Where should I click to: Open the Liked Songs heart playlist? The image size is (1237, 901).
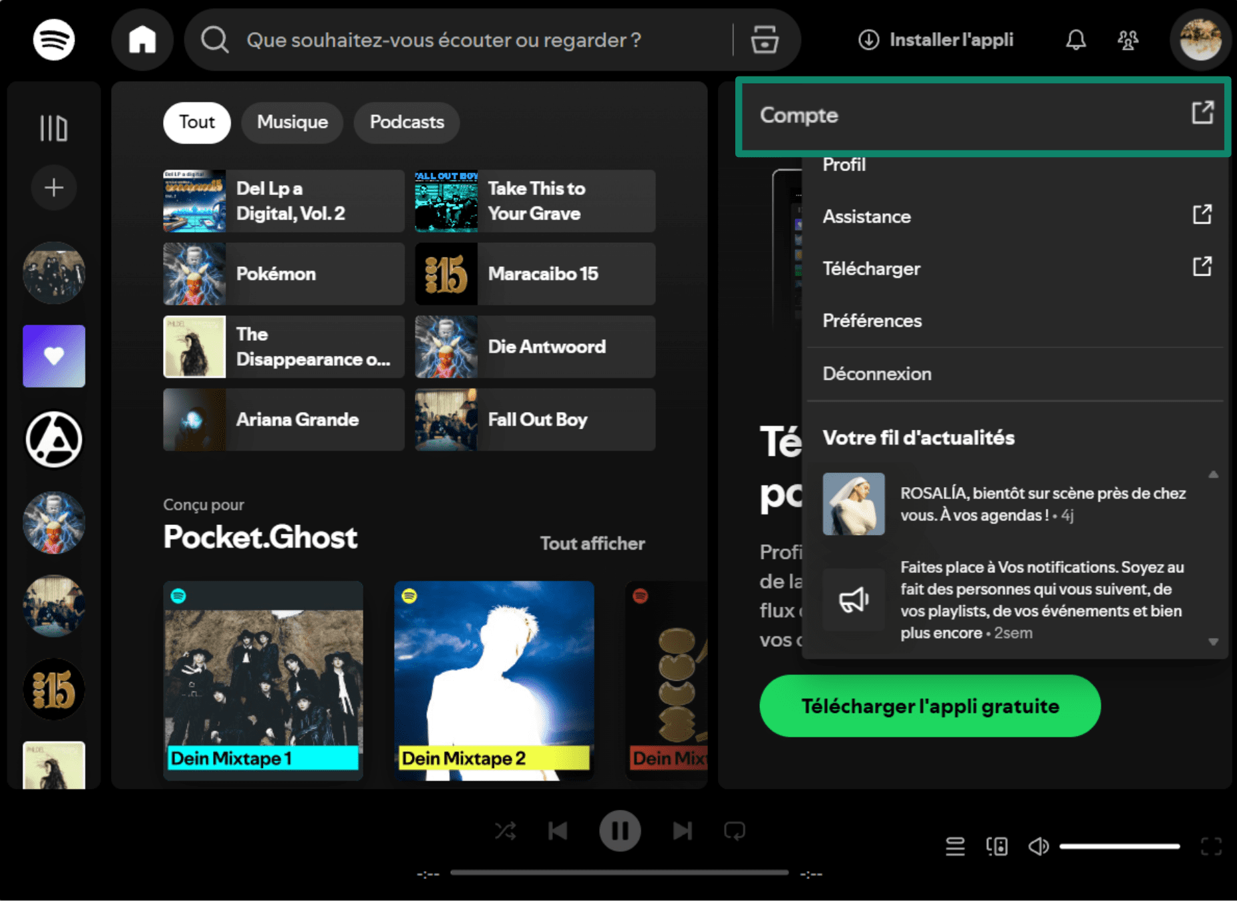[x=54, y=356]
